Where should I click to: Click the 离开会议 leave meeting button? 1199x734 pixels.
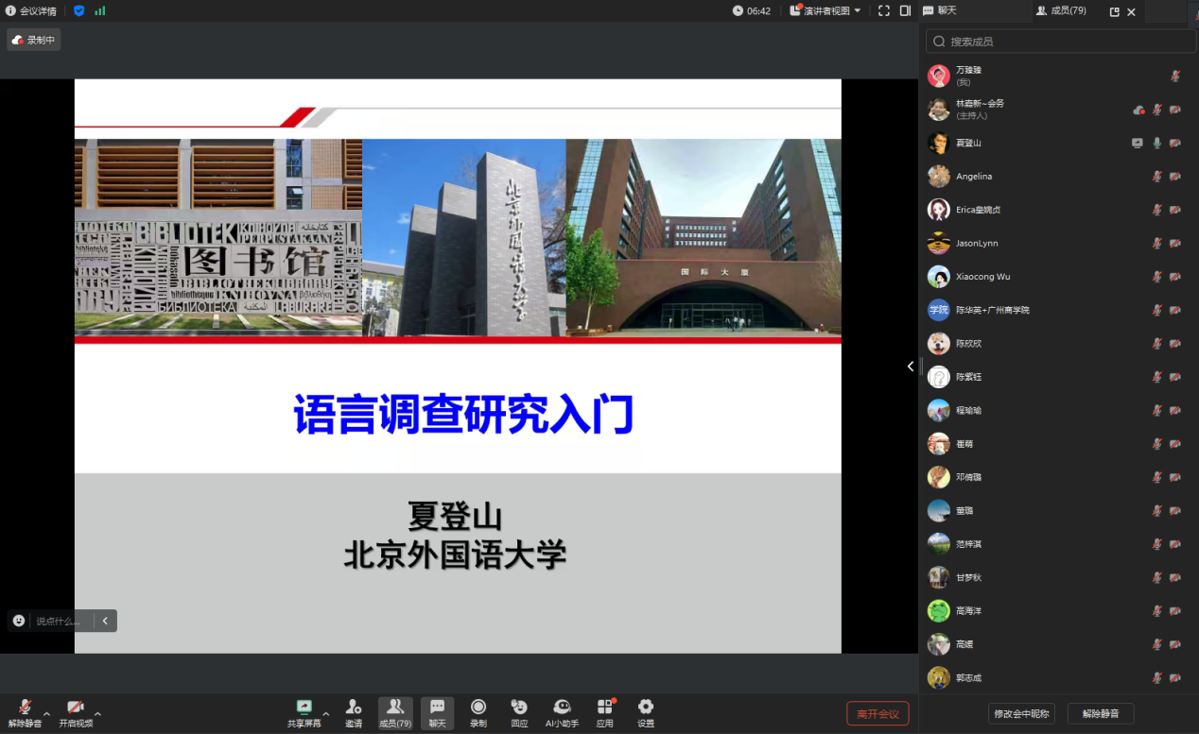click(x=877, y=714)
